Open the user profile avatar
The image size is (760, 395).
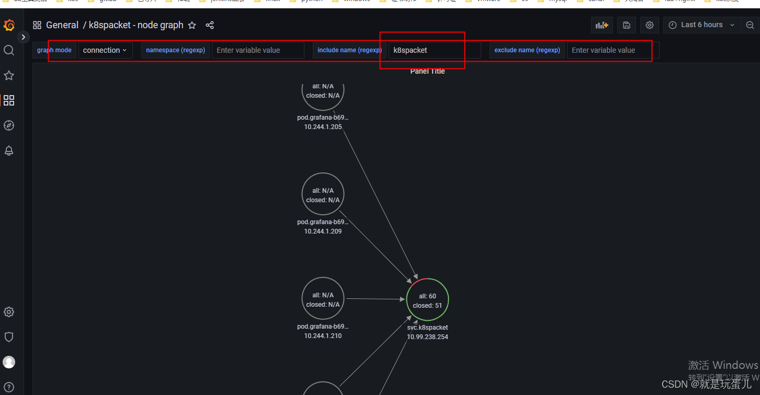pos(9,362)
